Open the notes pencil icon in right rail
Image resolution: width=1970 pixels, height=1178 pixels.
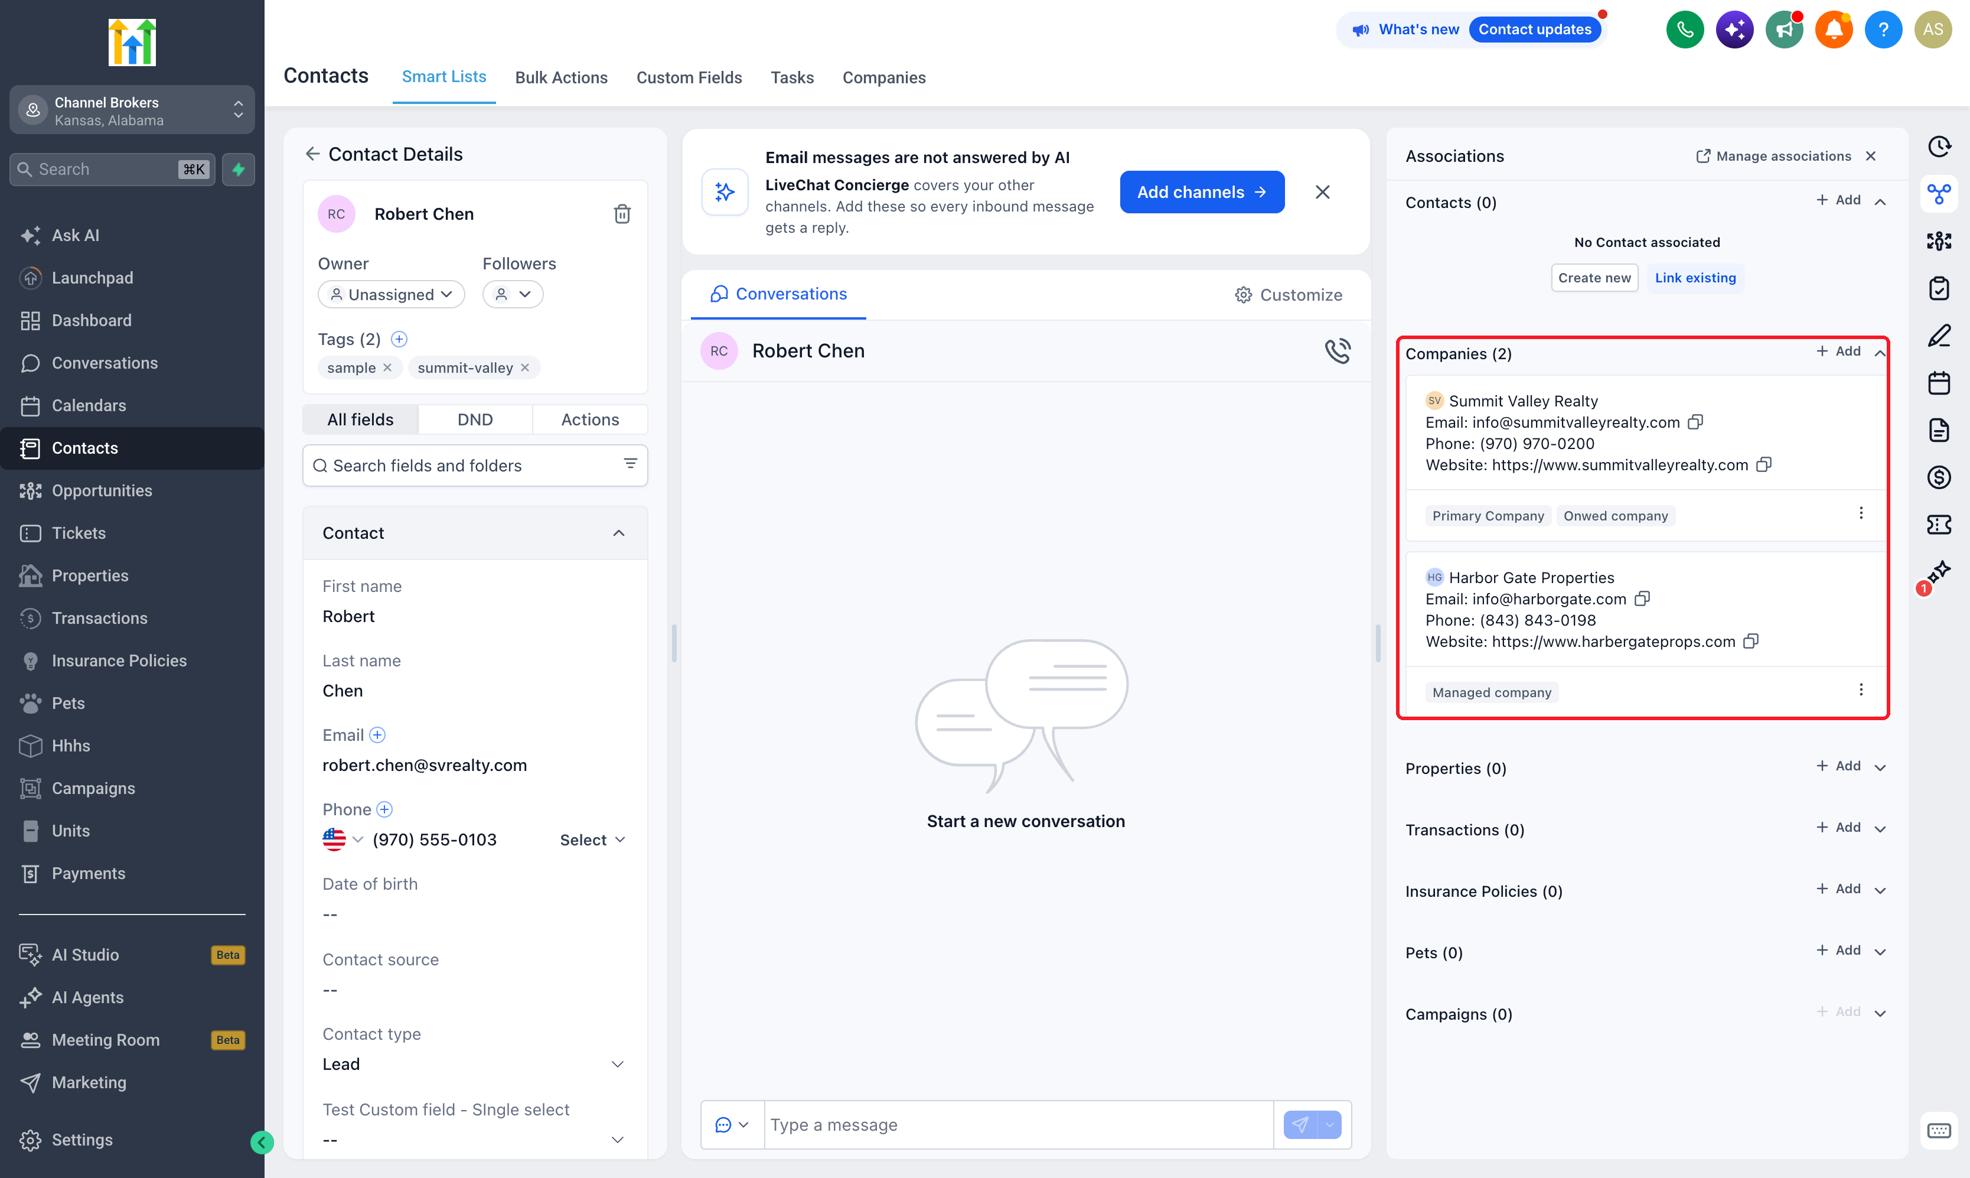point(1939,336)
